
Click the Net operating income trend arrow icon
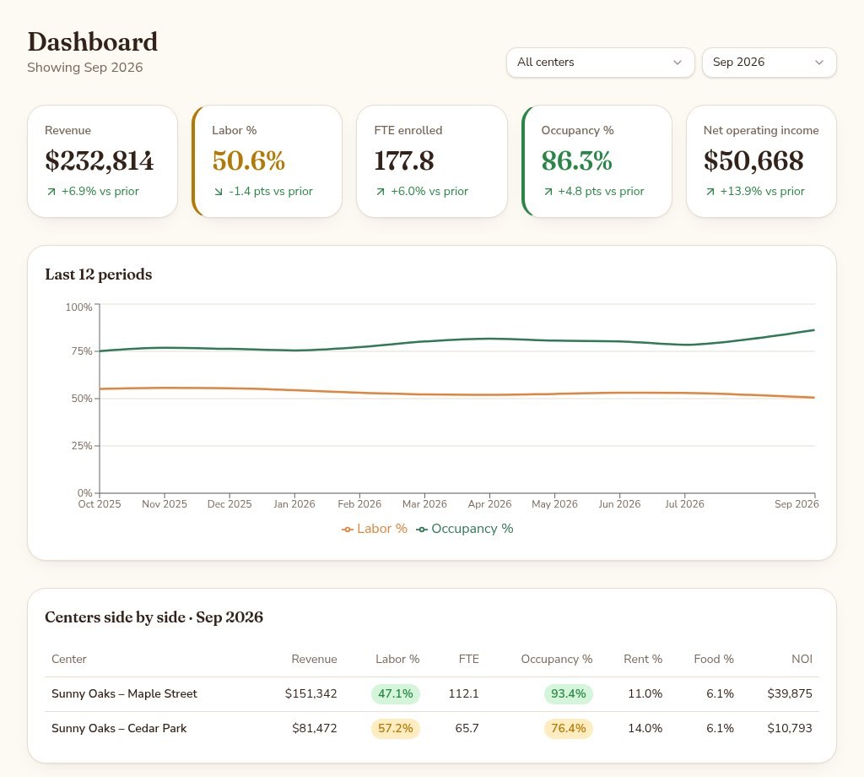click(710, 192)
